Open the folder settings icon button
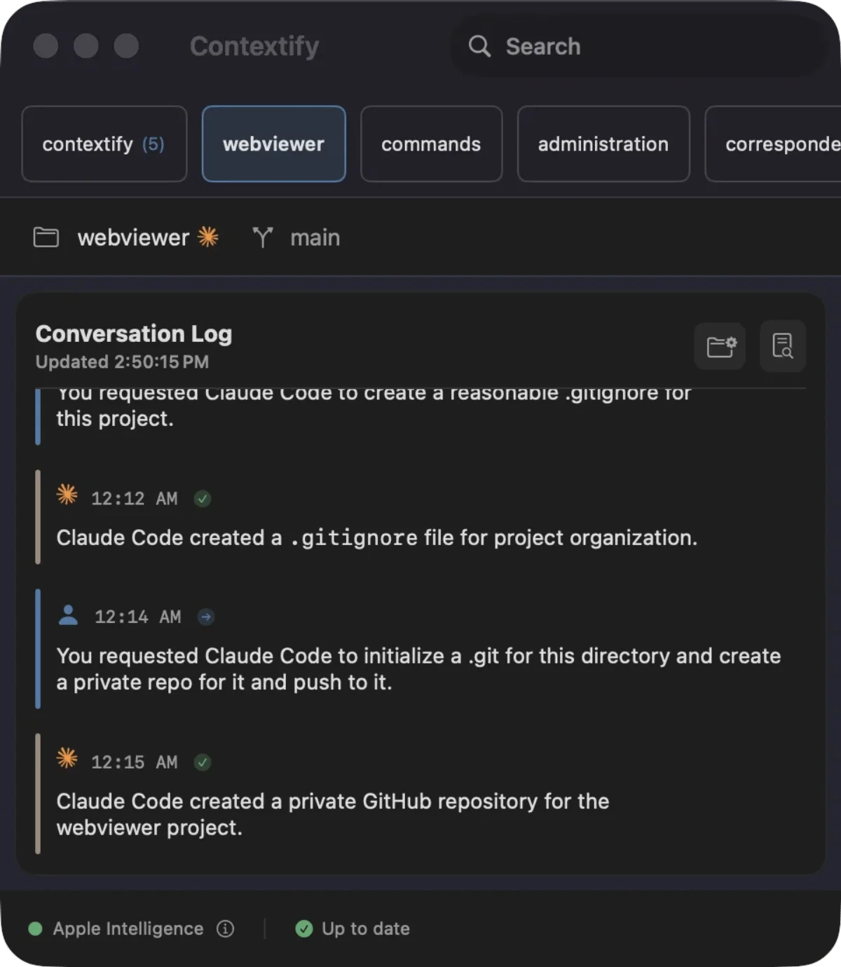This screenshot has height=967, width=841. [x=720, y=345]
